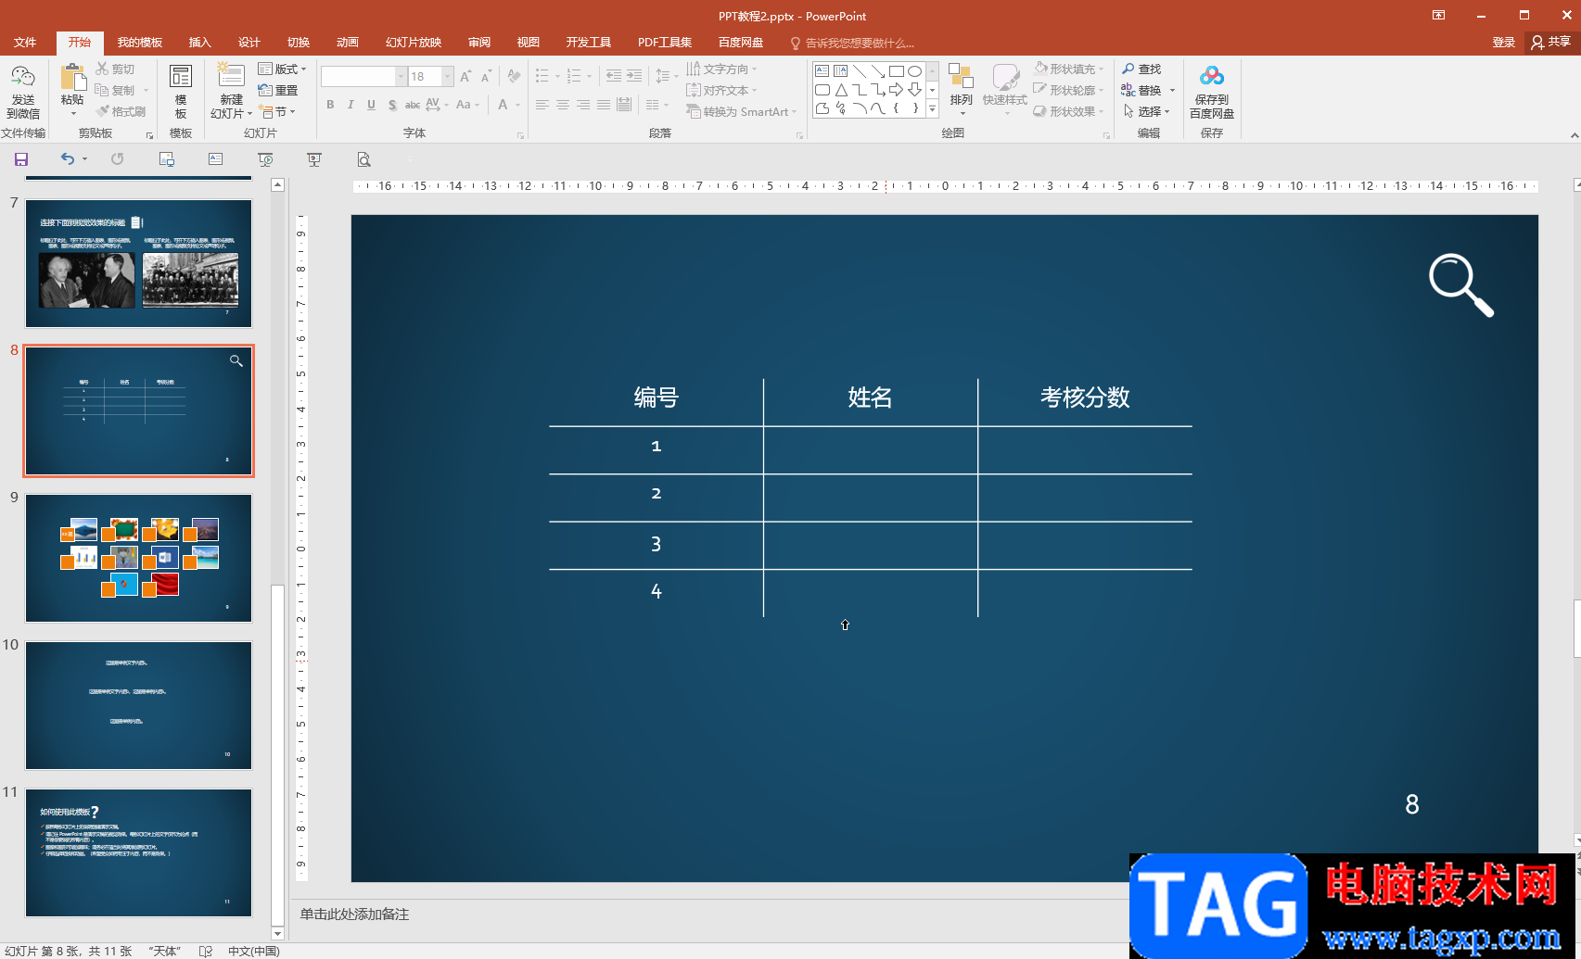The image size is (1581, 959).
Task: Toggle Italic formatting
Action: pyautogui.click(x=351, y=105)
